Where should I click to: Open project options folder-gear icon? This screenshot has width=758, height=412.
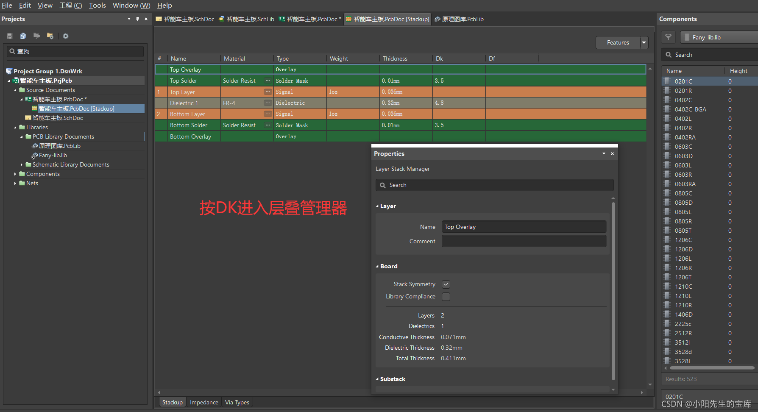50,36
